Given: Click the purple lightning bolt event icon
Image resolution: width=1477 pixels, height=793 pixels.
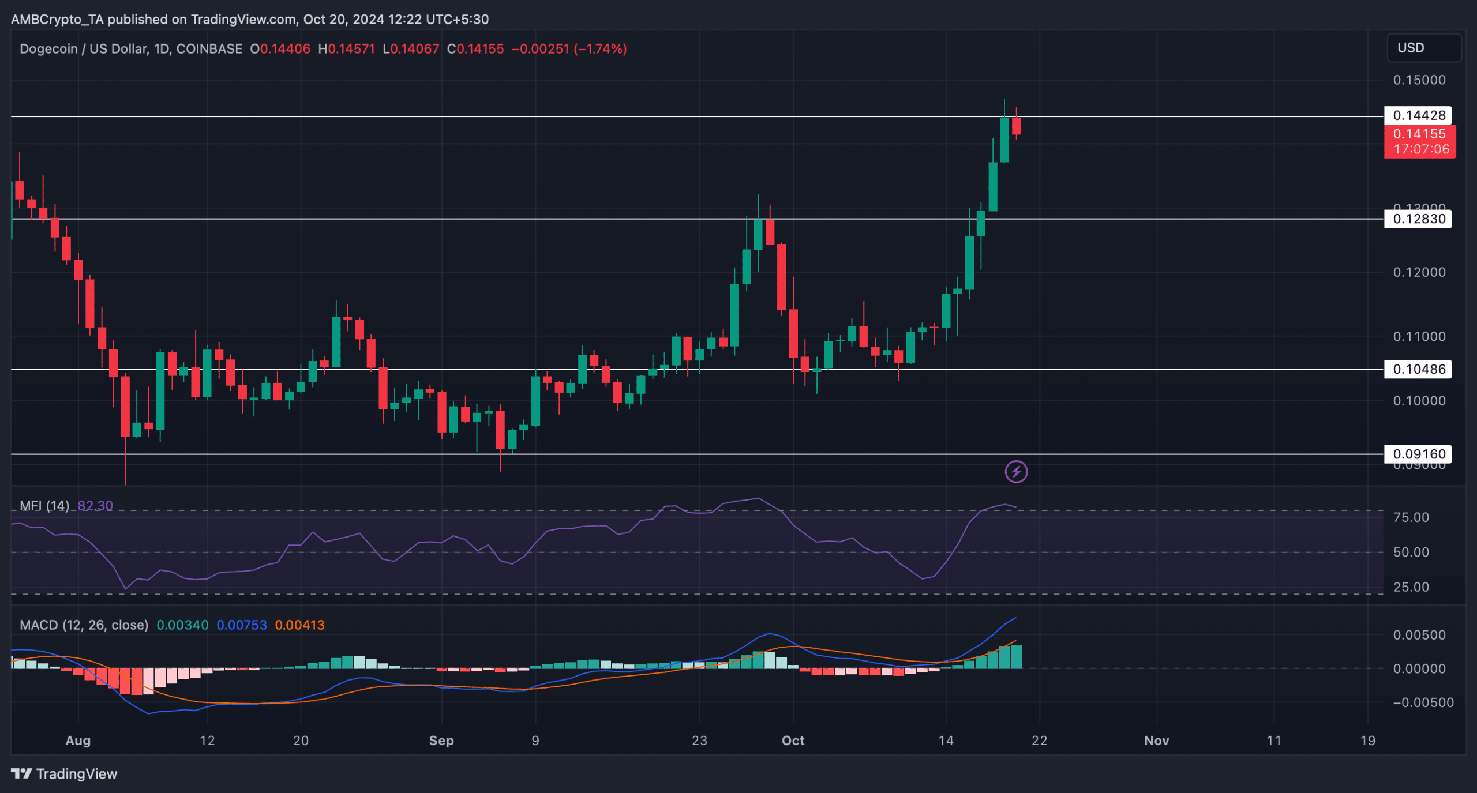Looking at the screenshot, I should click(x=1016, y=472).
